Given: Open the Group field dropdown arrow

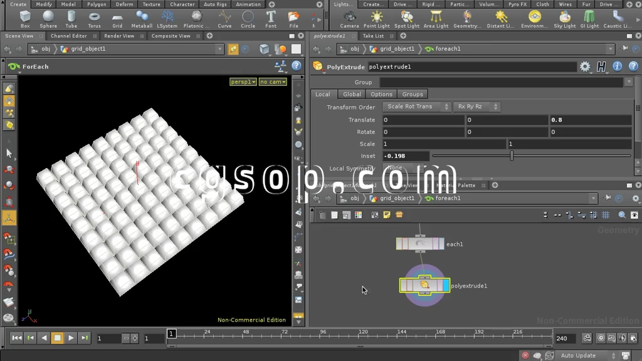Looking at the screenshot, I should pos(629,82).
